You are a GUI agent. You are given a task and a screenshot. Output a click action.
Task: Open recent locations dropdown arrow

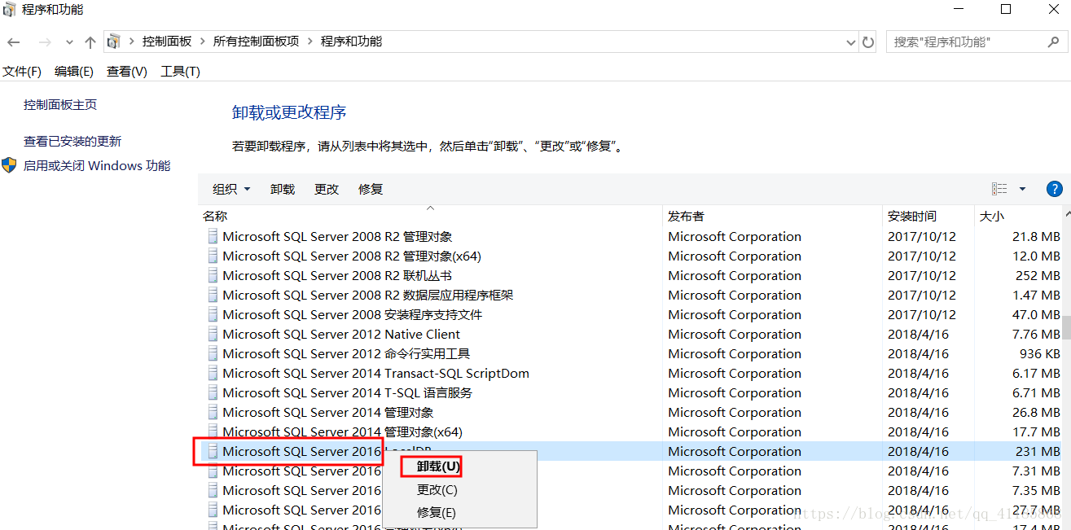(69, 42)
